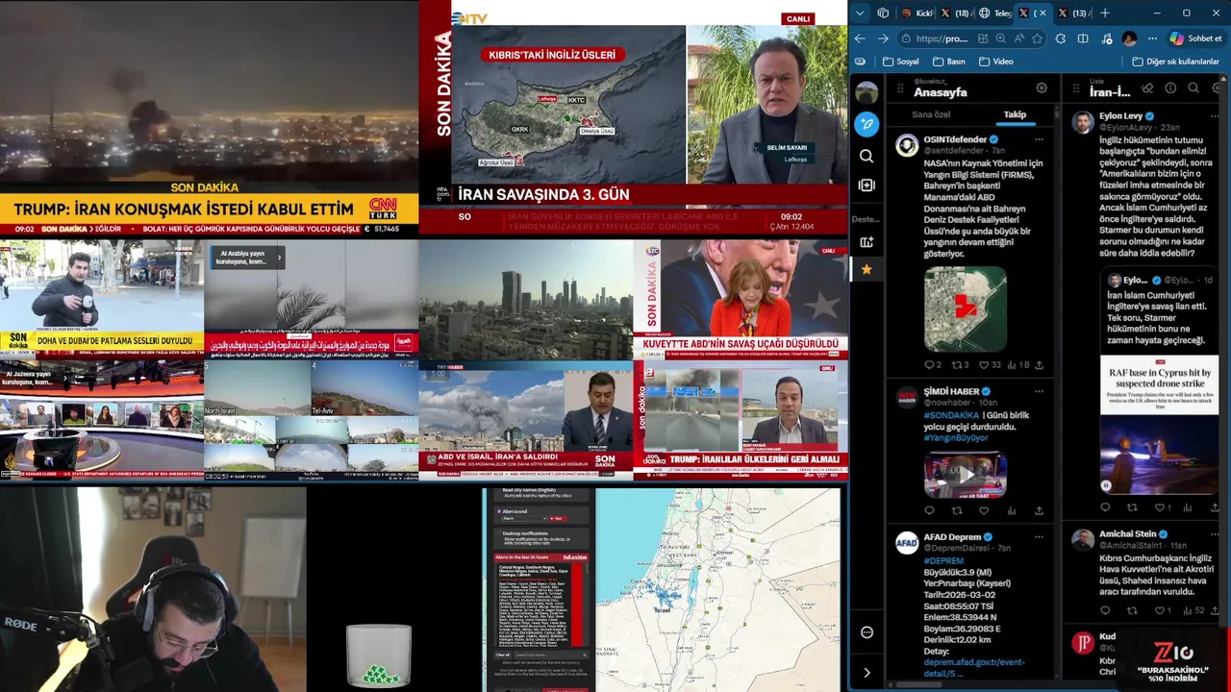Like the ŞİMDİ HABER post
The image size is (1231, 692).
pyautogui.click(x=984, y=510)
